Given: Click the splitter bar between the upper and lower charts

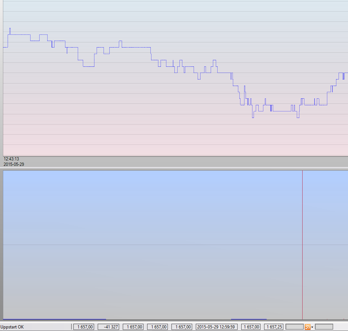Looking at the screenshot, I should pos(174,168).
